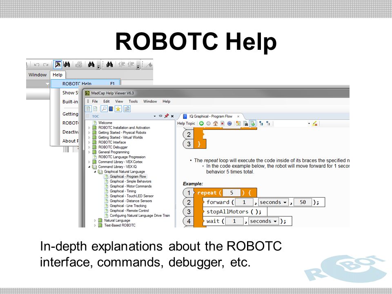Screen dimensions: 392x294
Task: Click binoculars icon just left of outdent icon
Action: [109, 65]
